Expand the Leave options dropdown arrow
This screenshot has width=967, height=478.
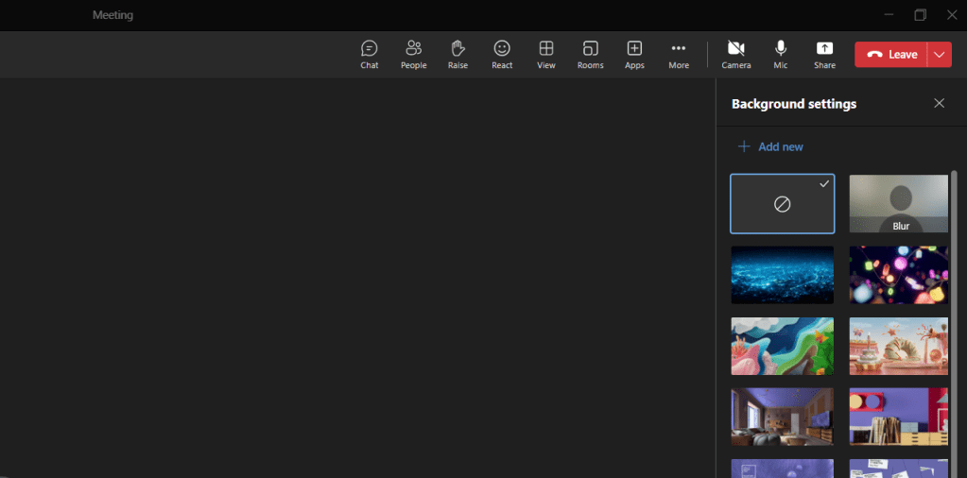939,55
